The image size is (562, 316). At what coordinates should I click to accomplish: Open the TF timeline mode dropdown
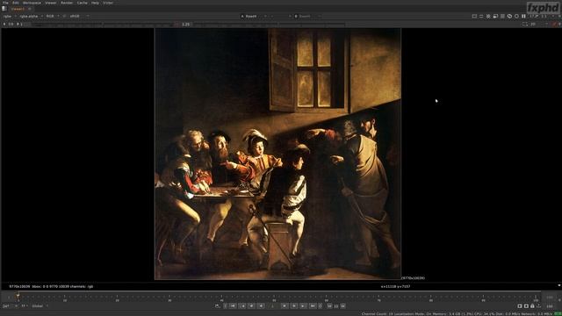point(25,306)
